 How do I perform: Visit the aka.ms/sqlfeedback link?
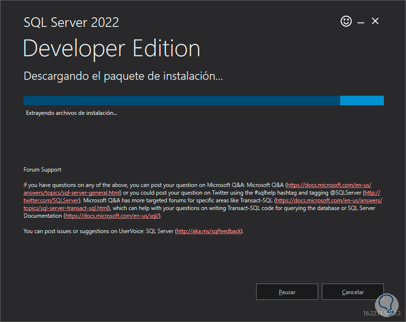pos(209,231)
